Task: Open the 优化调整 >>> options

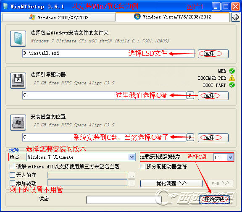Action: pyautogui.click(x=171, y=183)
